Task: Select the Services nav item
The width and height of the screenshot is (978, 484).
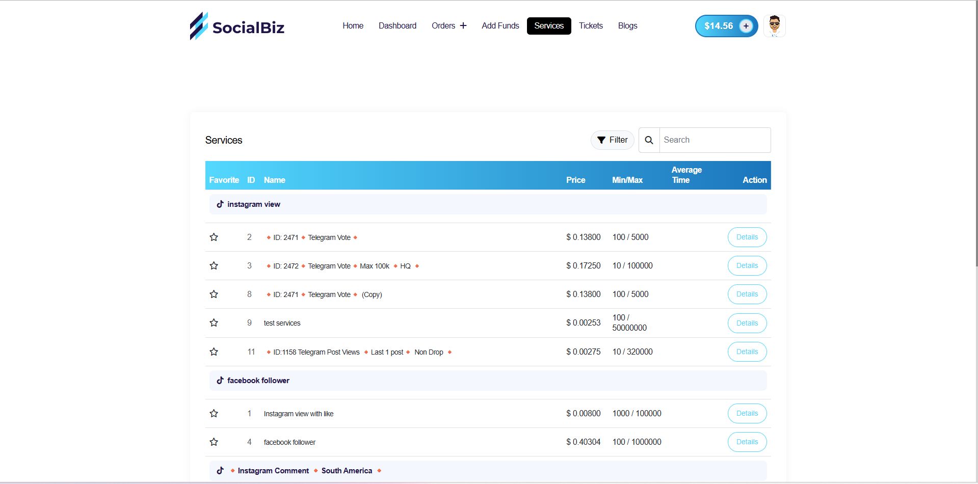Action: (x=549, y=26)
